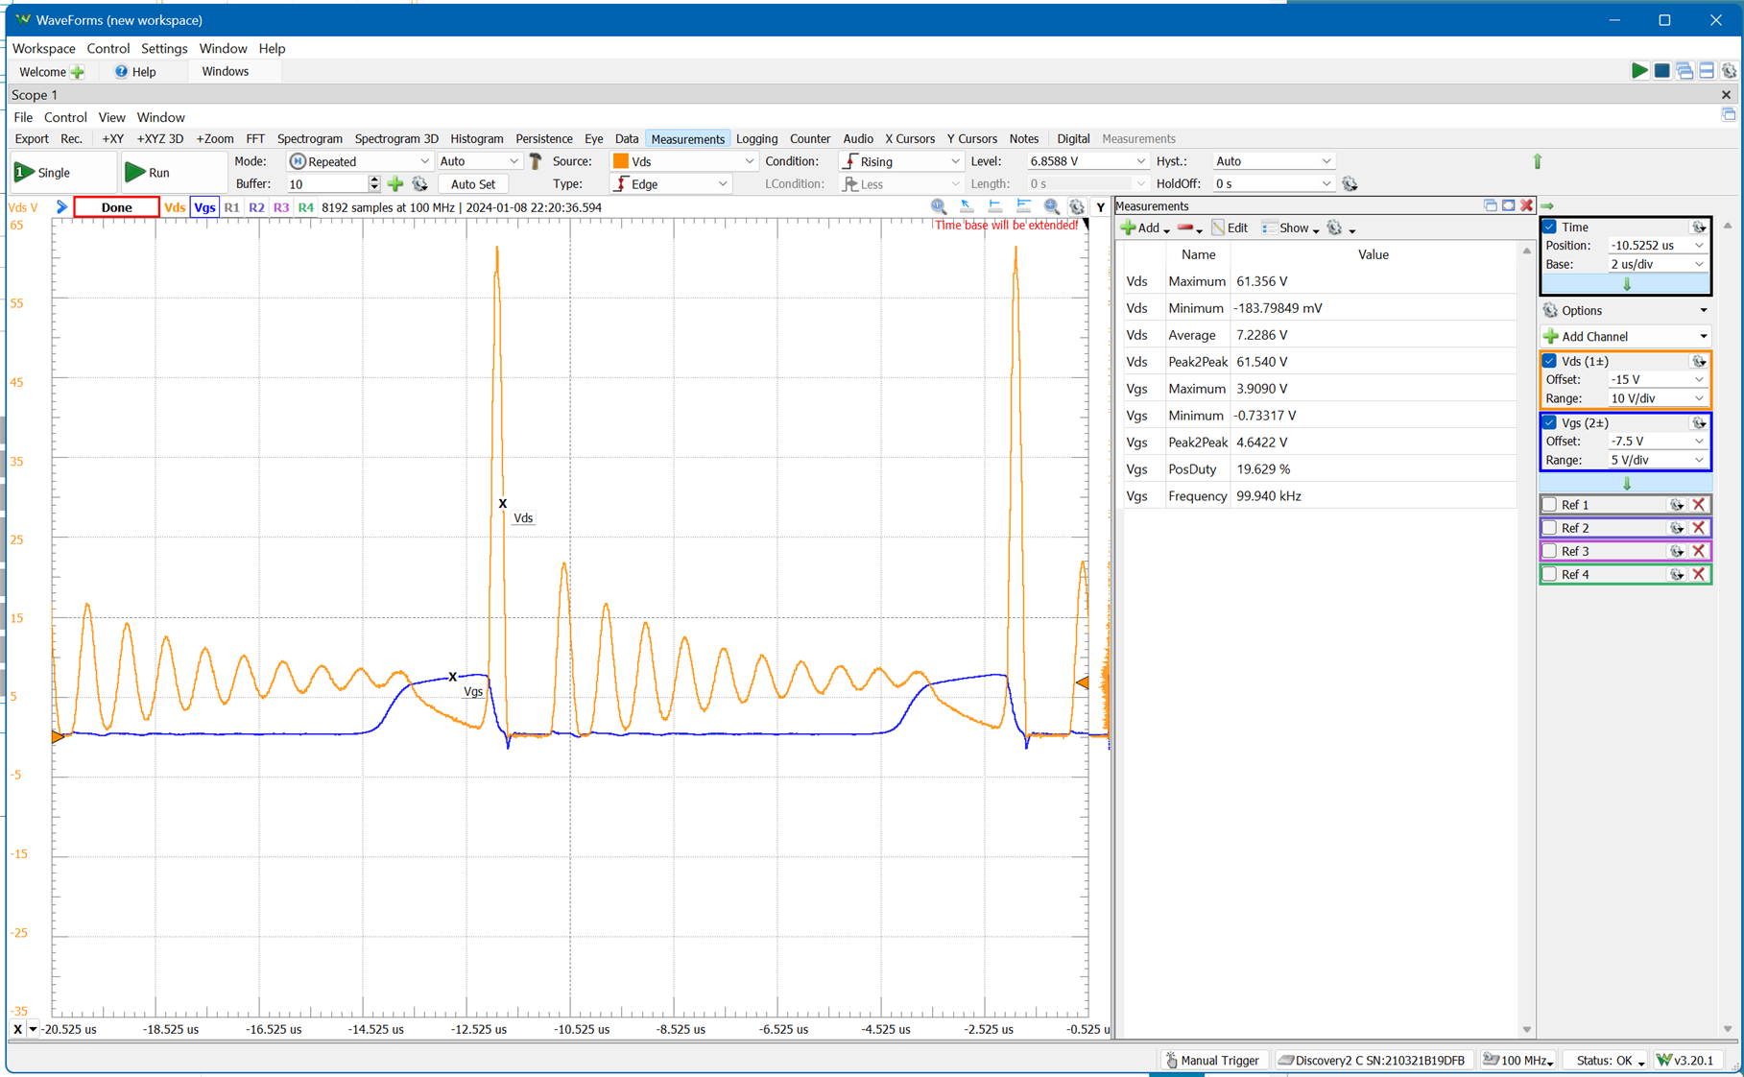Open the Time Base dropdown 2 us/div

pyautogui.click(x=1657, y=264)
